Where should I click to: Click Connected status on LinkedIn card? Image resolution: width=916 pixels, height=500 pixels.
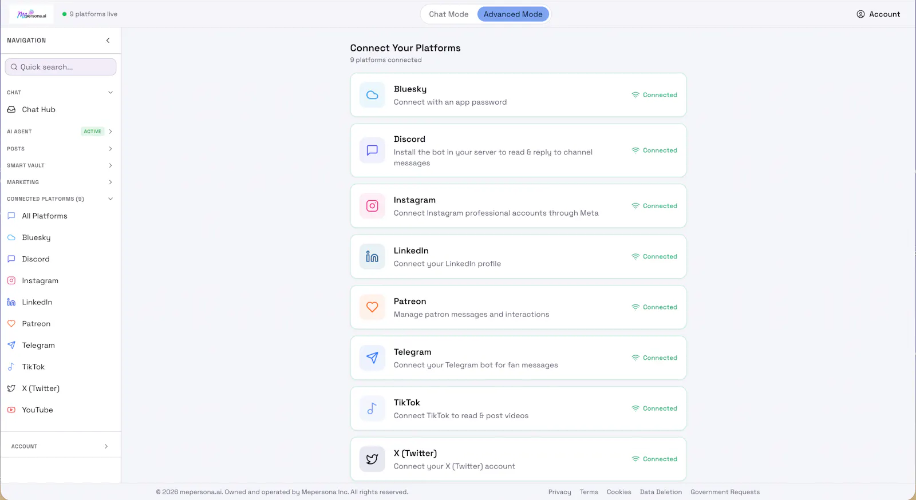point(654,257)
